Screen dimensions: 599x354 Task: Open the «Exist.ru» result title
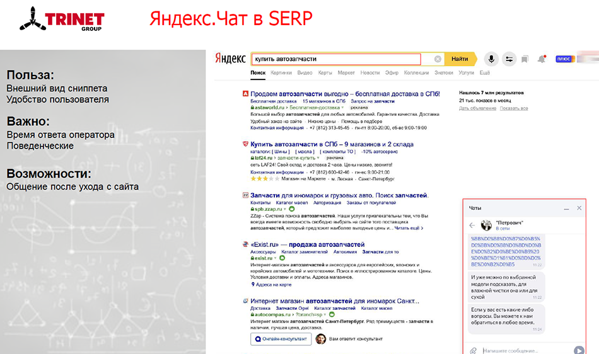point(308,244)
